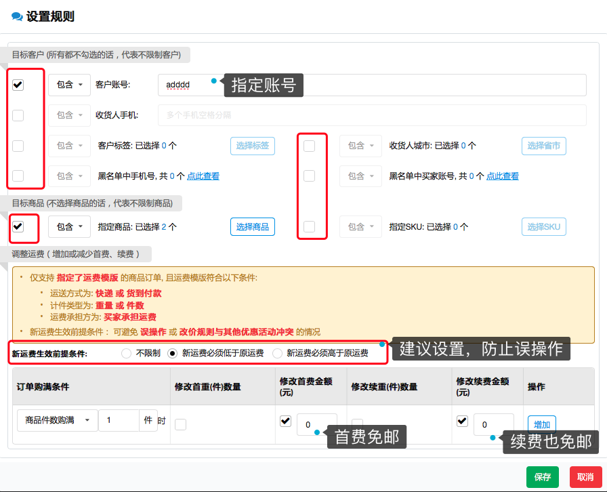Screen dimensions: 607x492
Task: Click the chat bubble icon beside 设置规则
Action: (x=17, y=17)
